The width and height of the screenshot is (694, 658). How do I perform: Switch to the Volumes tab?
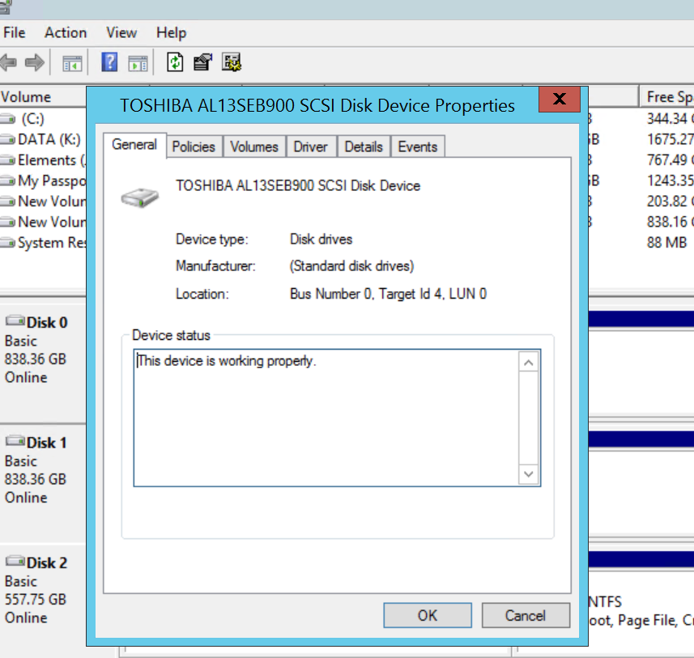(253, 146)
